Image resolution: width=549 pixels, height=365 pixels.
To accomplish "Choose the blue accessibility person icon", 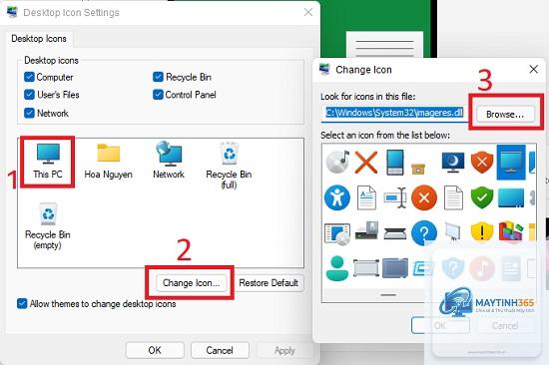I will point(337,198).
